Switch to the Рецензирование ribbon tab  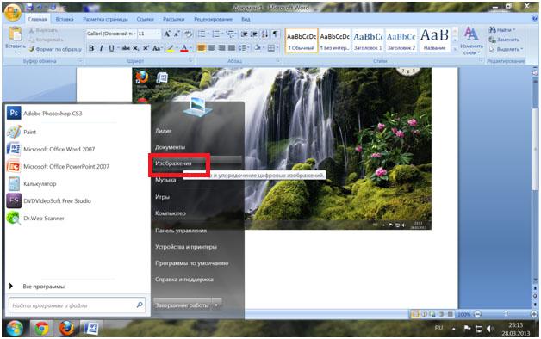214,19
